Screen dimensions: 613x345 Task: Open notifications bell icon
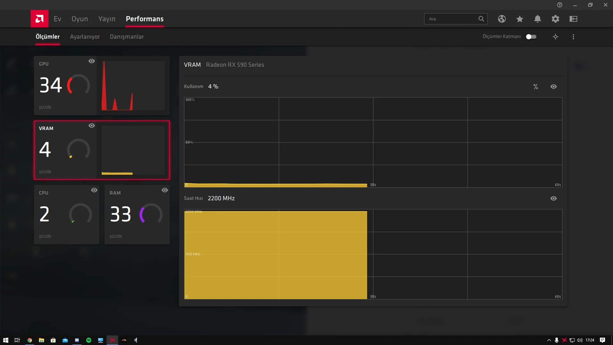537,19
